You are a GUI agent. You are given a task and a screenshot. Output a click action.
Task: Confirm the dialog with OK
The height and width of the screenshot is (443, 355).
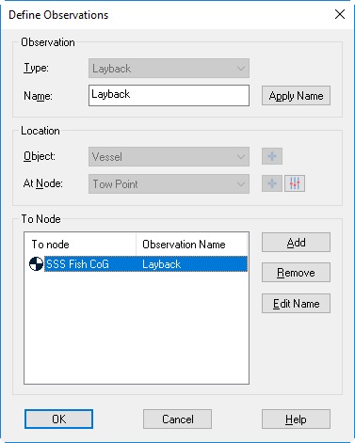click(58, 419)
